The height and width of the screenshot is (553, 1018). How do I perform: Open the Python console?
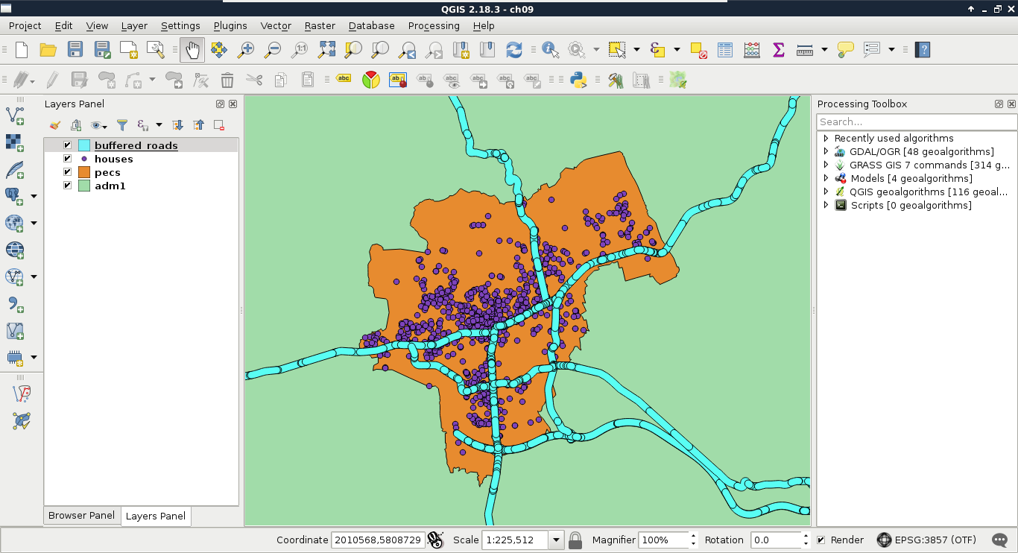click(x=578, y=80)
